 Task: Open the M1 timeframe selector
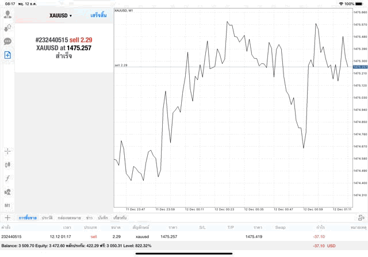tap(7, 205)
